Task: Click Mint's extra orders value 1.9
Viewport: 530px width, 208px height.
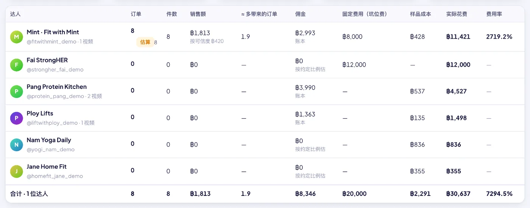Action: pos(245,37)
